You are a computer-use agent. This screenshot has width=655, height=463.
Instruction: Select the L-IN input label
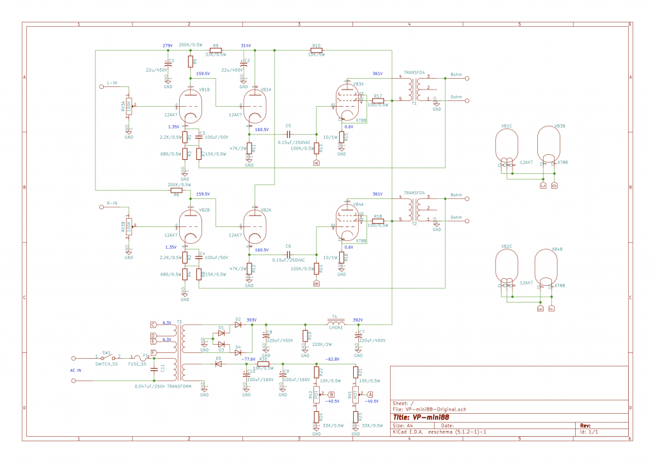[112, 84]
